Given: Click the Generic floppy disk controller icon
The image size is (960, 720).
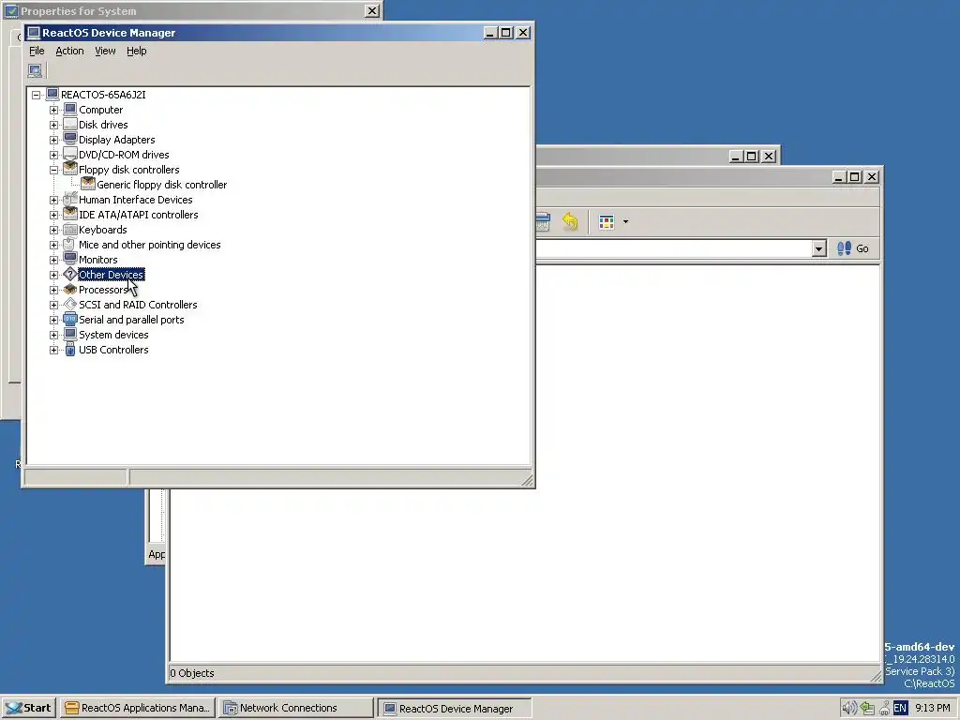Looking at the screenshot, I should 87,185.
